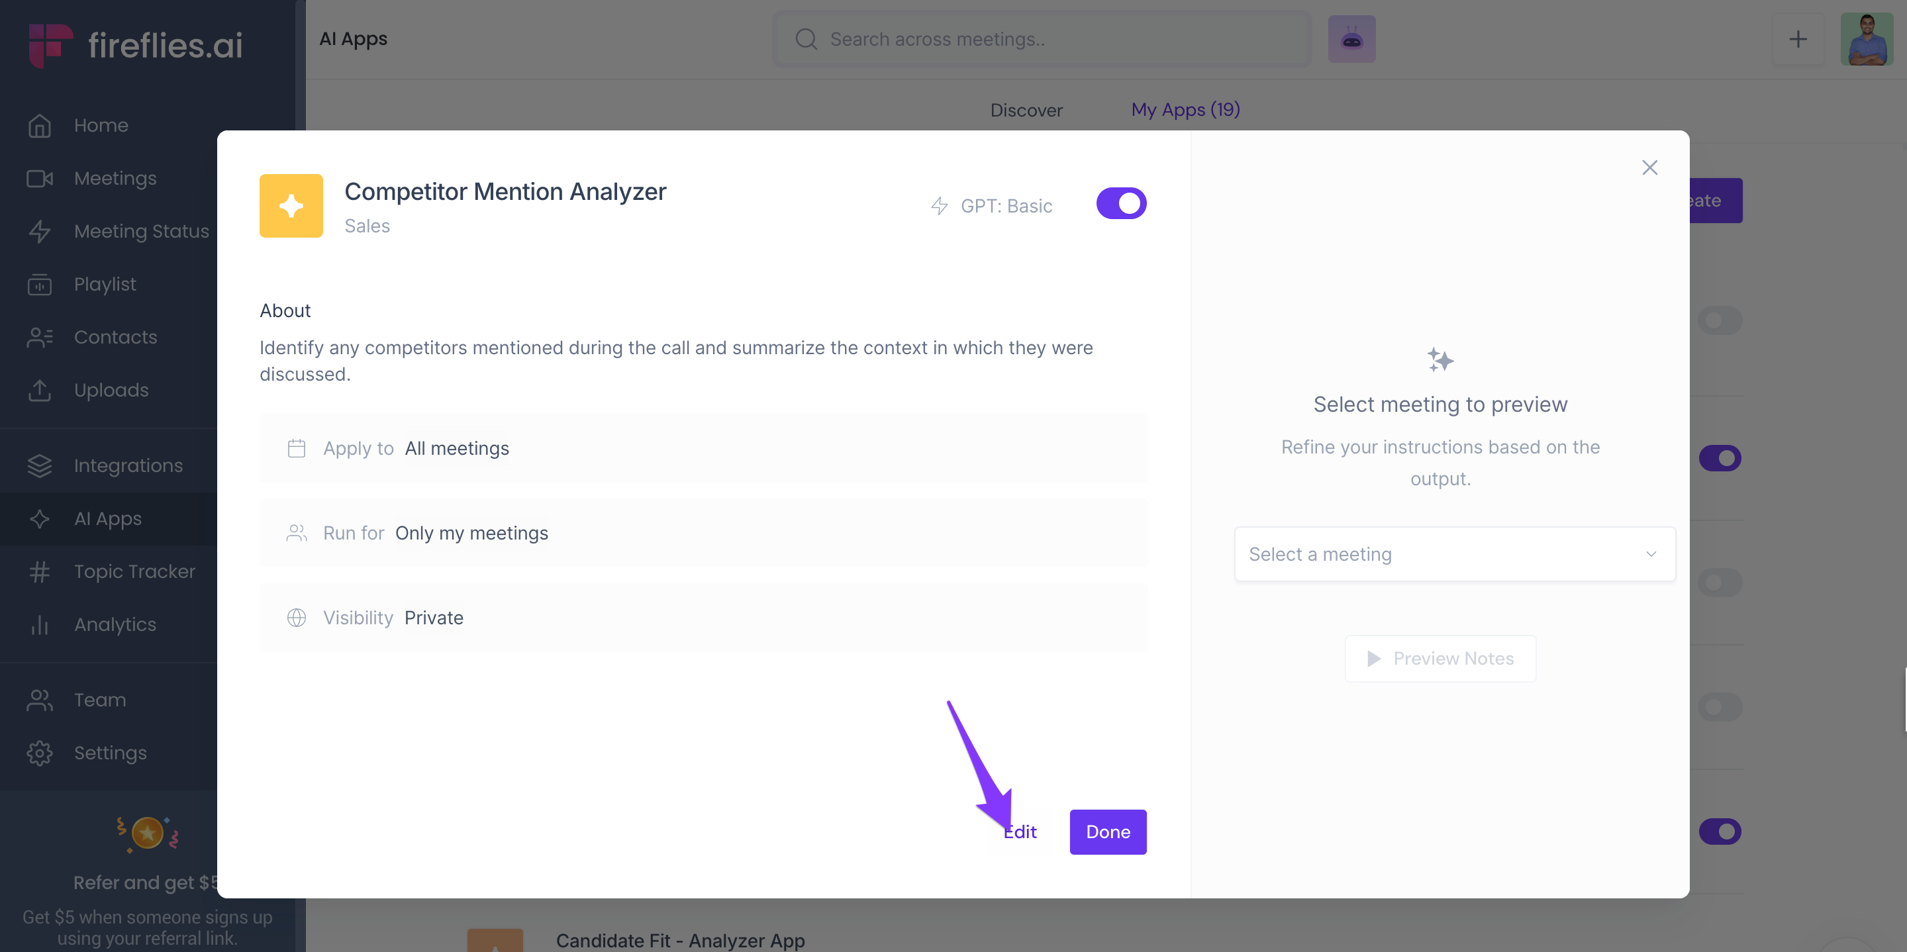This screenshot has width=1907, height=952.
Task: Go to Topic Tracker hashtag icon
Action: point(40,571)
